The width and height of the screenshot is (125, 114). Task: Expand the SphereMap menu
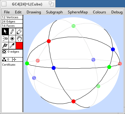pyautogui.click(x=78, y=12)
